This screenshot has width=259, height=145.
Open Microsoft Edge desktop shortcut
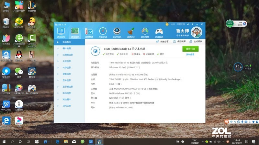point(6,123)
